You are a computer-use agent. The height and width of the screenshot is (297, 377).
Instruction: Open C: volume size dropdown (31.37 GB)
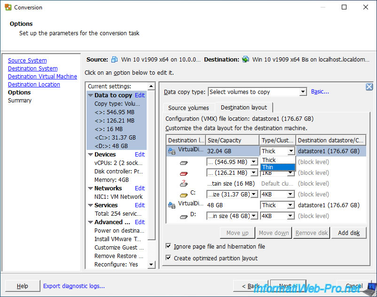(254, 195)
